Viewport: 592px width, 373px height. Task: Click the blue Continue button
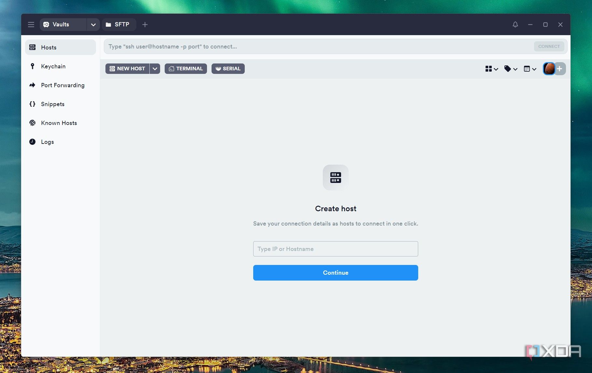point(336,273)
